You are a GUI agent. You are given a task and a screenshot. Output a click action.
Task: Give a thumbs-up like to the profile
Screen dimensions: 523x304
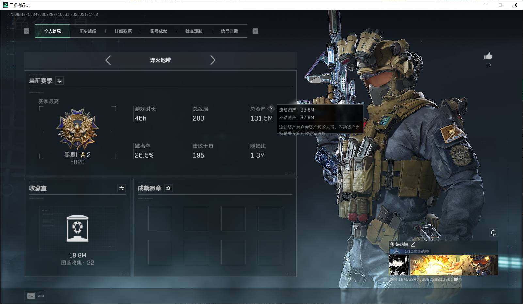click(x=488, y=56)
